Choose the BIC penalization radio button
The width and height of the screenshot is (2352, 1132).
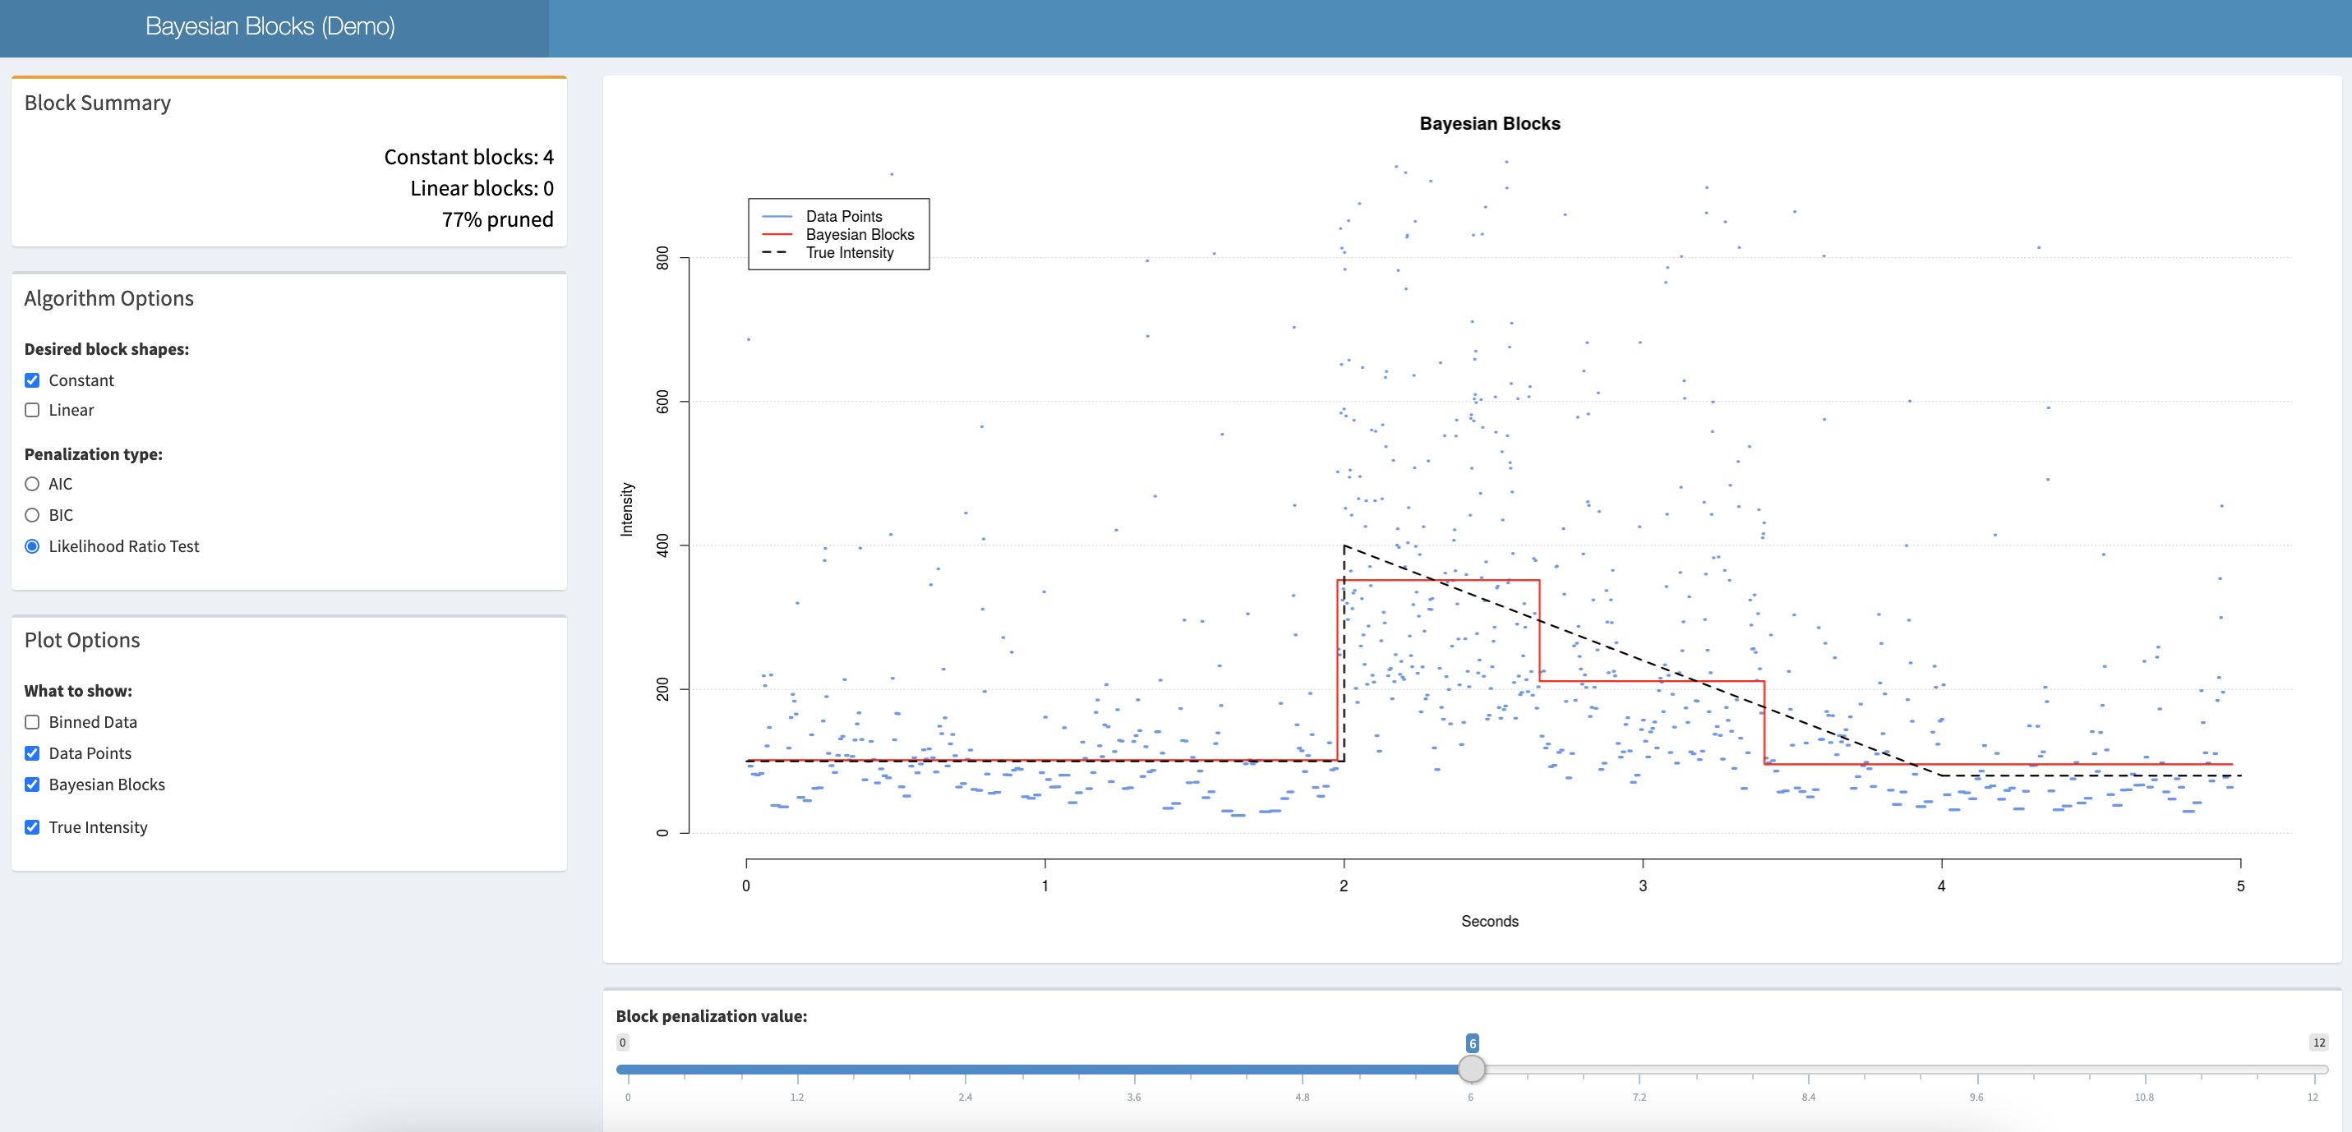pyautogui.click(x=32, y=515)
